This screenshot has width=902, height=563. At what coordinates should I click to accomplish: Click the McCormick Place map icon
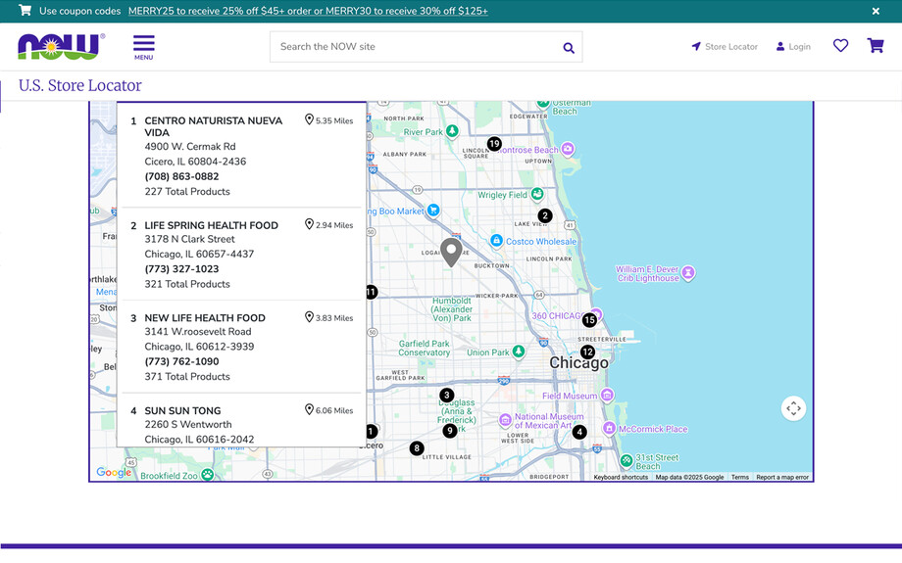click(x=609, y=428)
